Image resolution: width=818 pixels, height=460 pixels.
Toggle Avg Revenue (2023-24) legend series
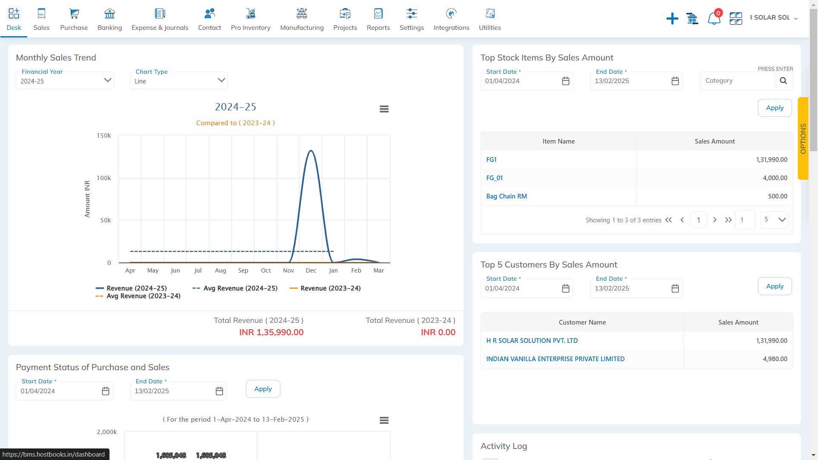coord(138,296)
